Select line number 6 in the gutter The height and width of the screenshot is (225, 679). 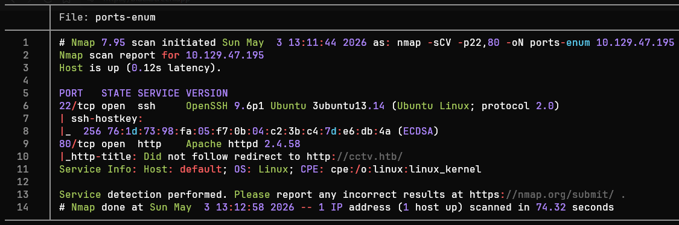point(25,106)
